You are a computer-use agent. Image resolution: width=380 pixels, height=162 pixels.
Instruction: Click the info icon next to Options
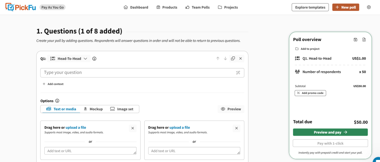[57, 101]
